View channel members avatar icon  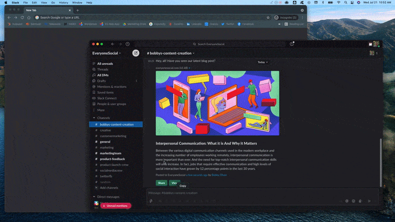pyautogui.click(x=372, y=53)
